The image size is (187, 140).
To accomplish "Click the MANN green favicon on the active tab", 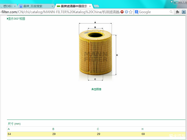I will 58,6.
